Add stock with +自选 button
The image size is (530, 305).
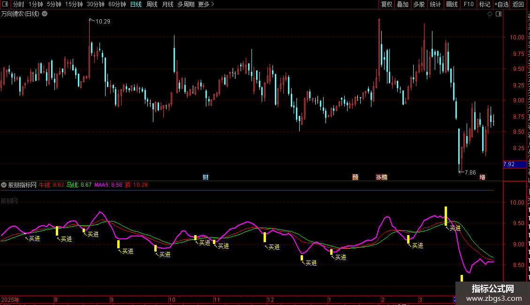[501, 4]
